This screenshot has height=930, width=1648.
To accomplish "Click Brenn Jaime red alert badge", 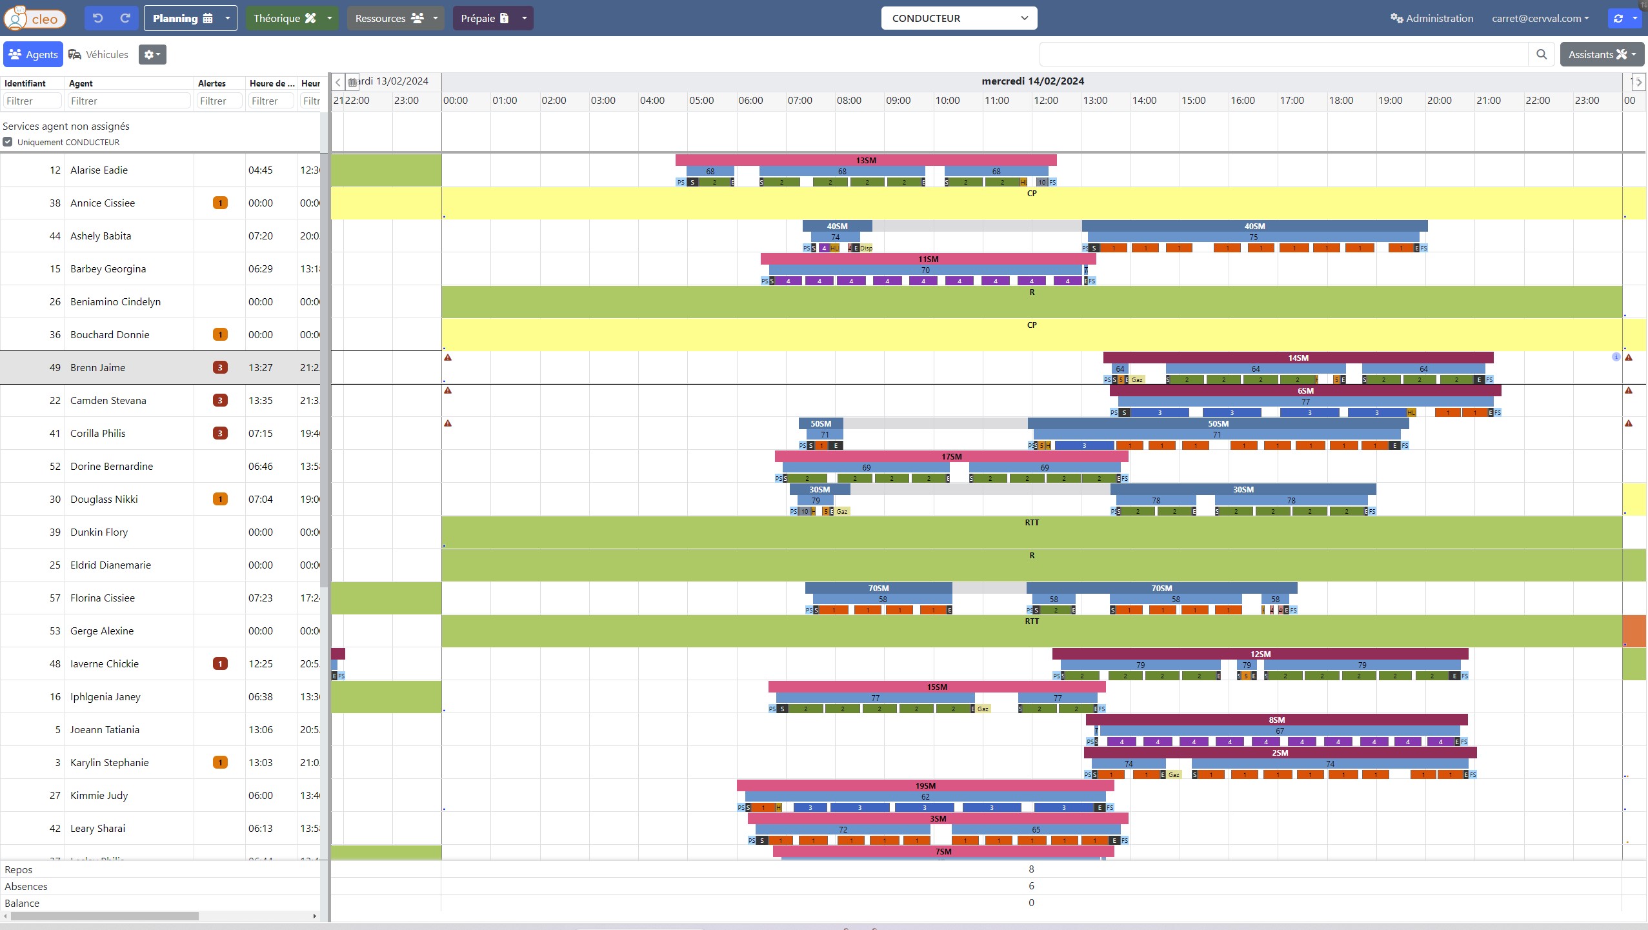I will click(220, 368).
